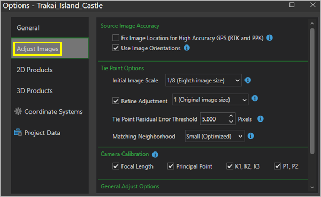Open the Matching Neighborhood dropdown
Viewport: 321px width, 197px height.
point(215,136)
